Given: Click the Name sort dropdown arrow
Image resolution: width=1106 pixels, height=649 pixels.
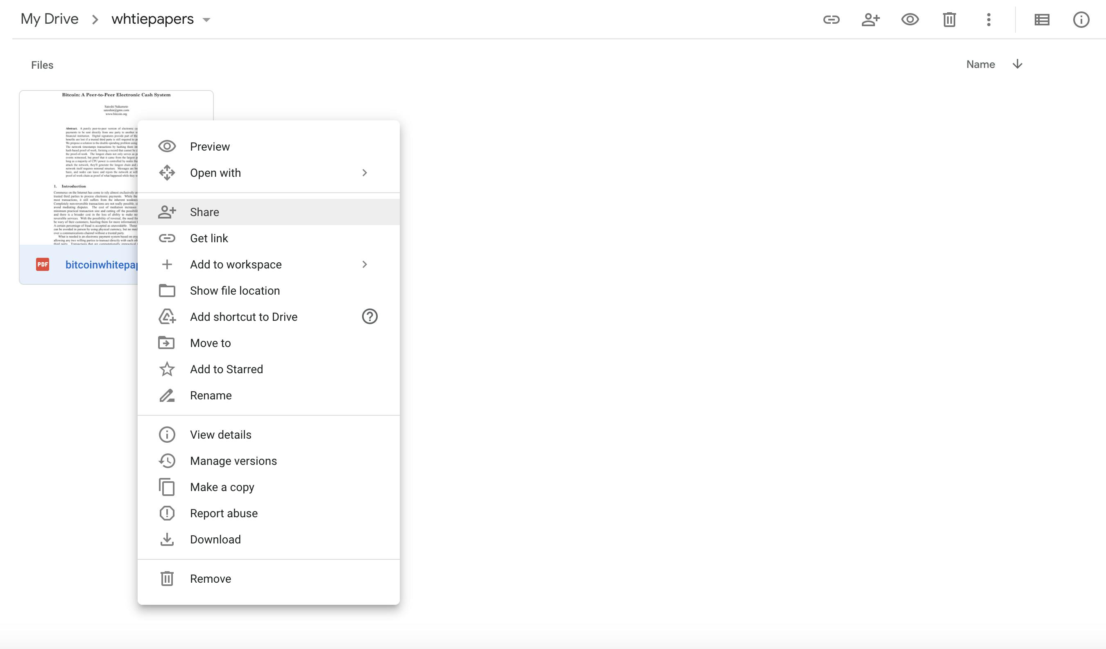Looking at the screenshot, I should click(1016, 64).
